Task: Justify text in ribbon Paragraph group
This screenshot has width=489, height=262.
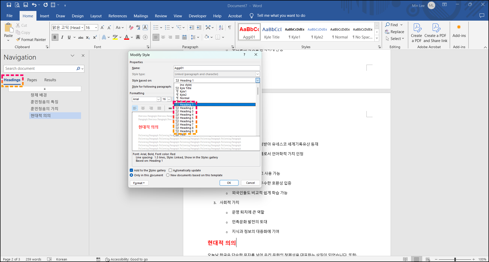Action: pos(177,37)
